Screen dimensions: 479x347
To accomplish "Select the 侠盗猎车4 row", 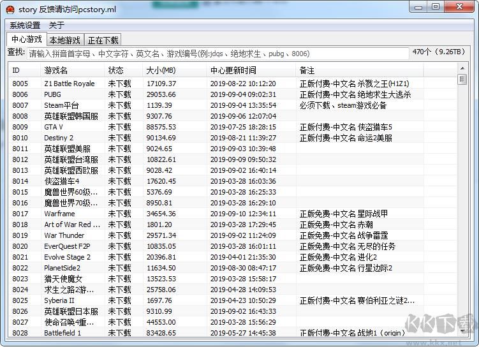I will 232,181.
